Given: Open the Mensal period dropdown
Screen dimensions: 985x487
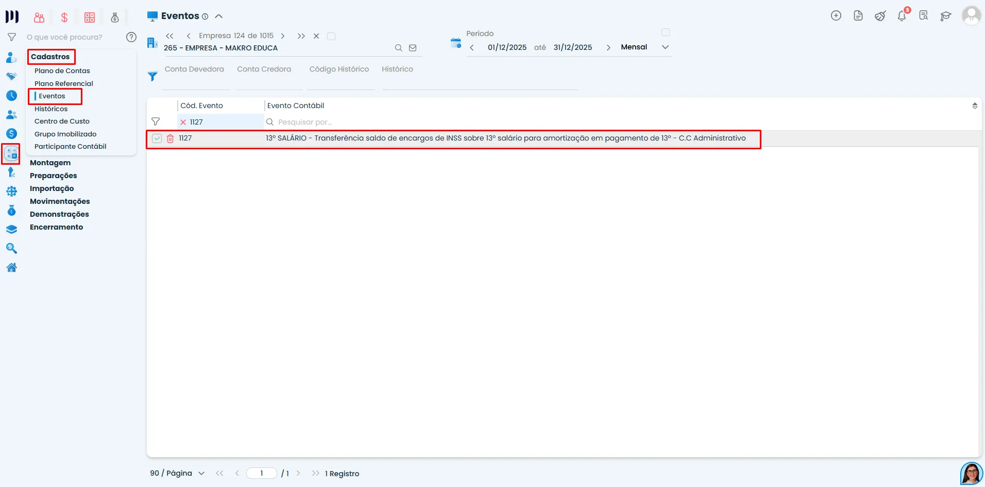Looking at the screenshot, I should click(x=644, y=47).
